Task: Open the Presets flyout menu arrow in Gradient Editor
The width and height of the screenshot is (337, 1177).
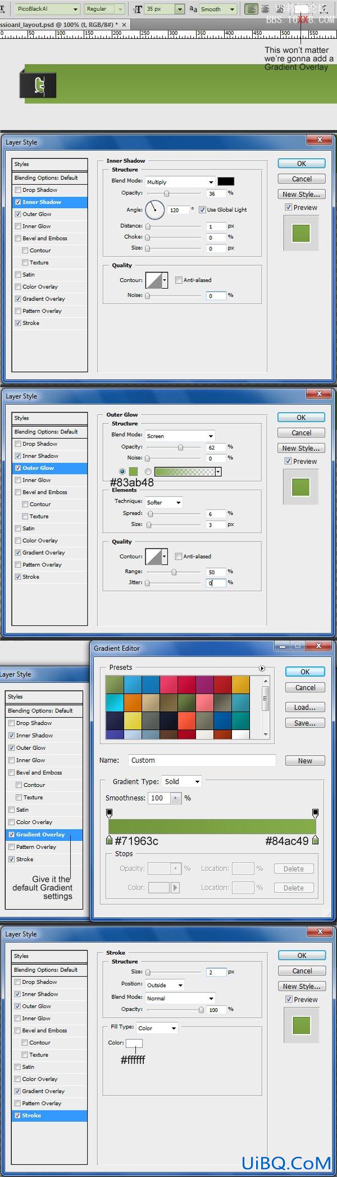Action: coord(262,668)
